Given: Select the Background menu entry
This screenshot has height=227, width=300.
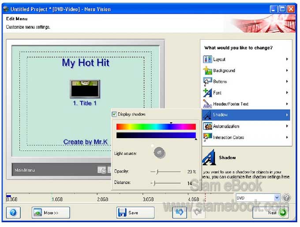Looking at the screenshot, I should [246, 70].
